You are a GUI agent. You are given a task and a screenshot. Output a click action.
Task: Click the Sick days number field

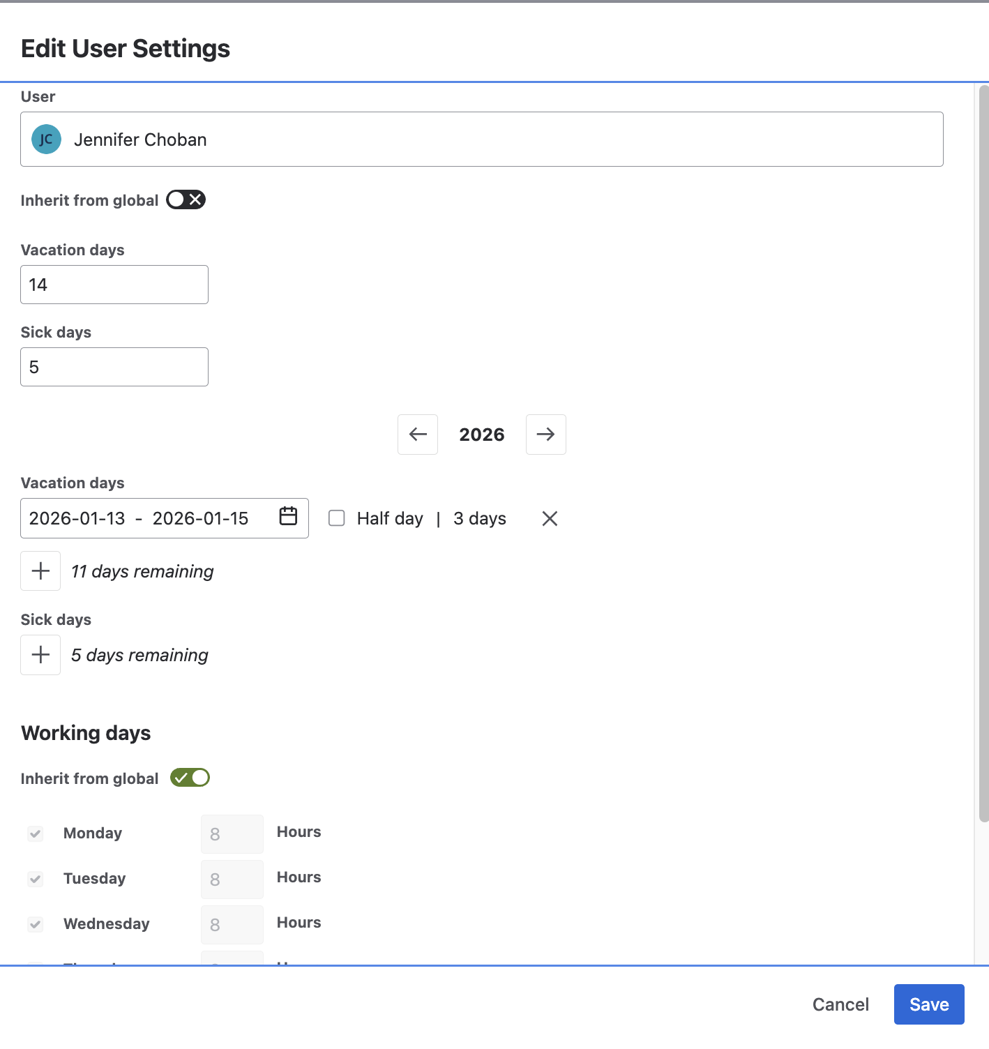tap(114, 367)
